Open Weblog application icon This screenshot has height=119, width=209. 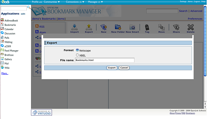(x=2, y=41)
